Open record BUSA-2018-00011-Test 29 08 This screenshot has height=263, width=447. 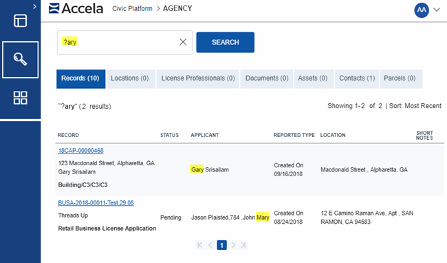click(96, 203)
